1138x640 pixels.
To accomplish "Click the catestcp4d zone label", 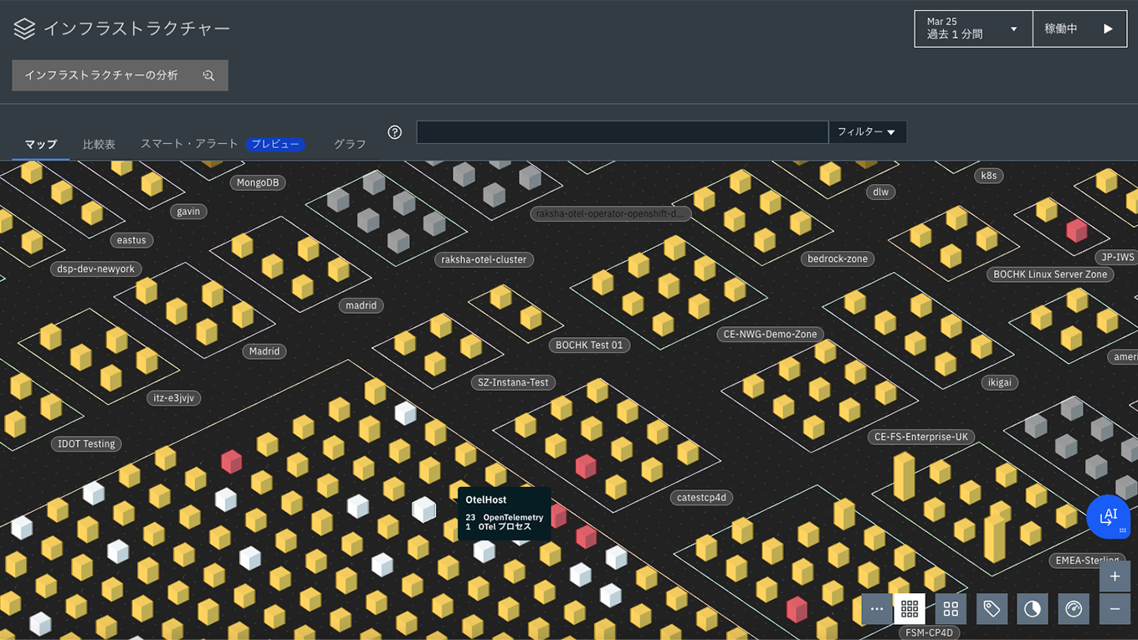I will (702, 497).
